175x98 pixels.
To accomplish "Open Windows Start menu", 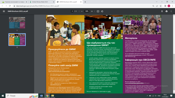I will (x=3, y=96).
